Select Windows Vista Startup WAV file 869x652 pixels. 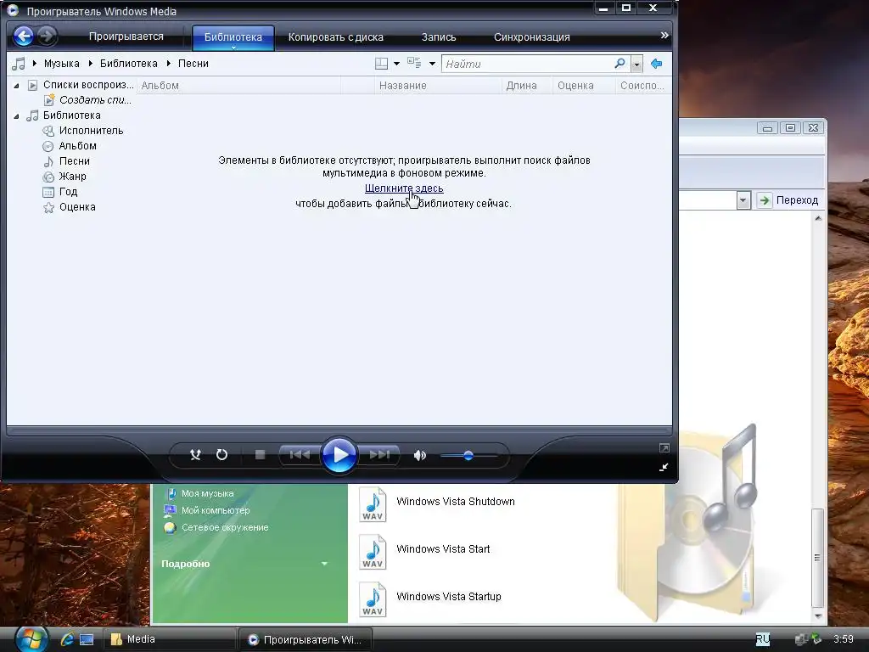click(x=430, y=599)
